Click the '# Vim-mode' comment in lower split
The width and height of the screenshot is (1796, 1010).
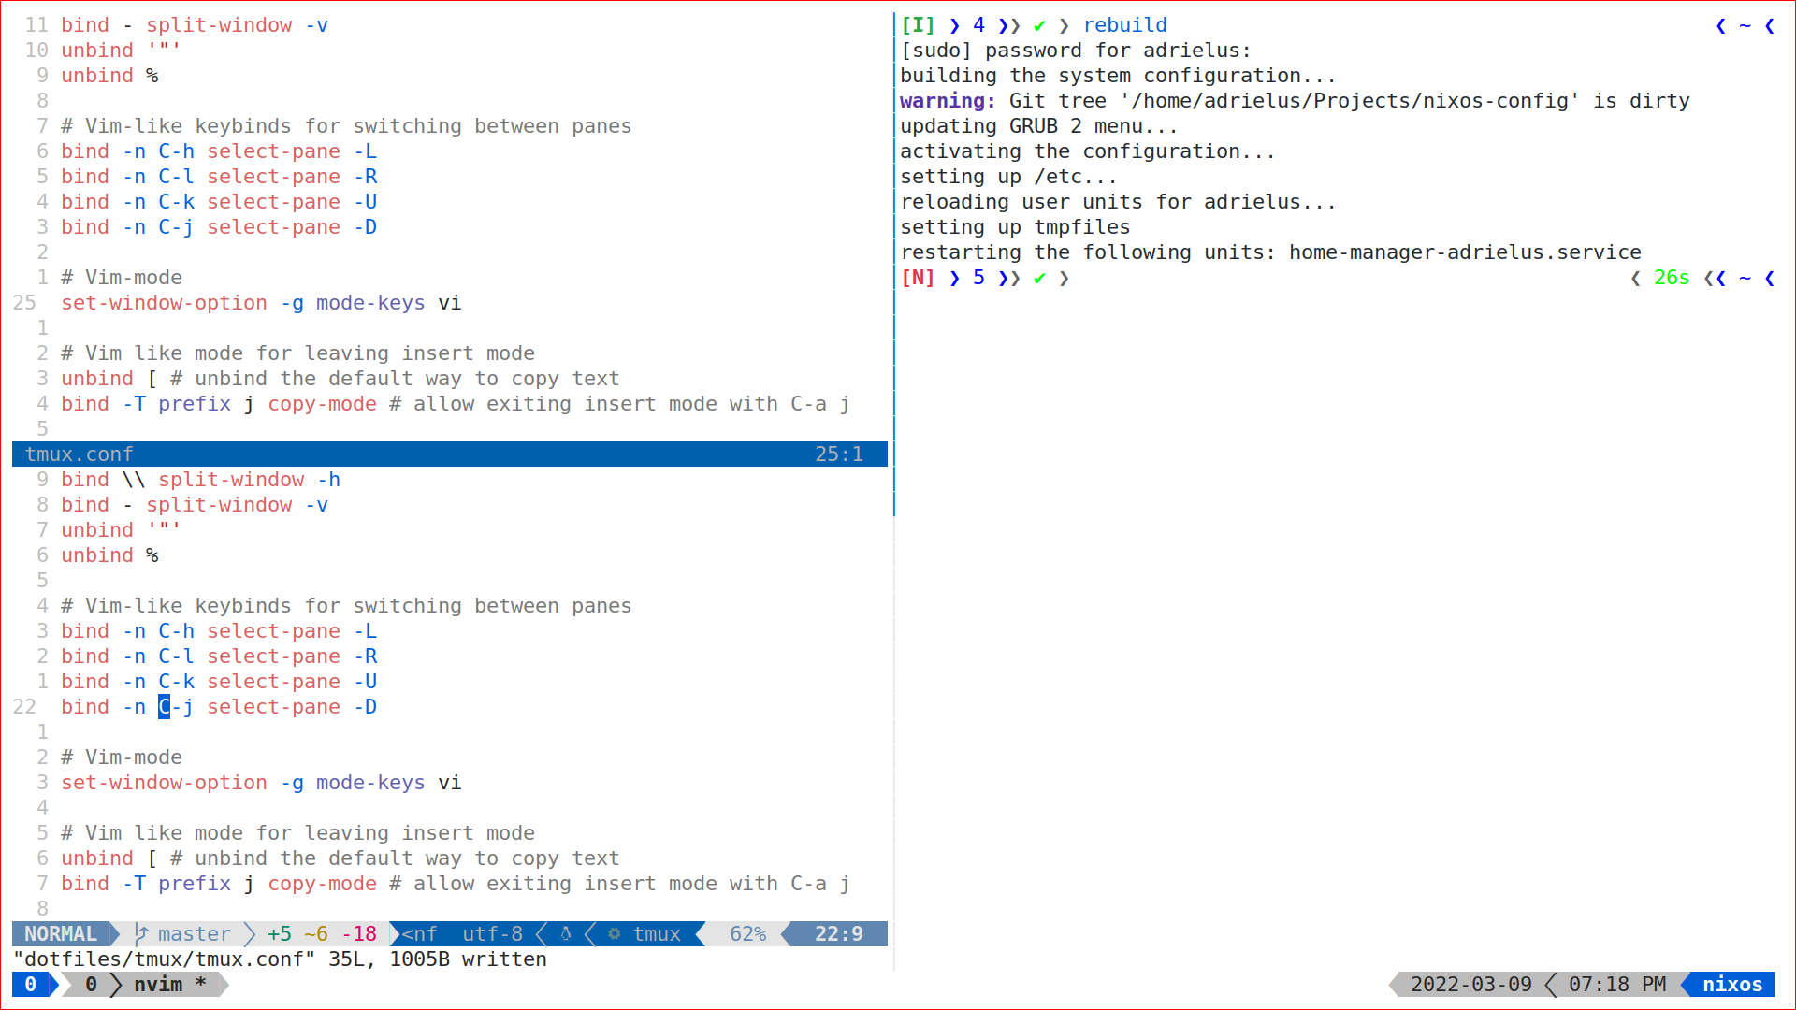pyautogui.click(x=122, y=757)
